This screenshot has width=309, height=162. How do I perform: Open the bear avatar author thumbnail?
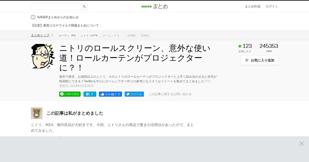point(37,113)
